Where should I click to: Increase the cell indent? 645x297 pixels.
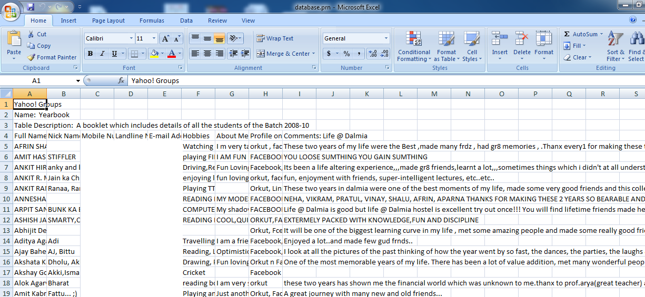point(245,54)
